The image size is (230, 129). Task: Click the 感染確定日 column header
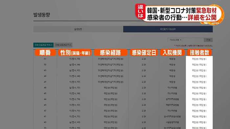coord(144,53)
